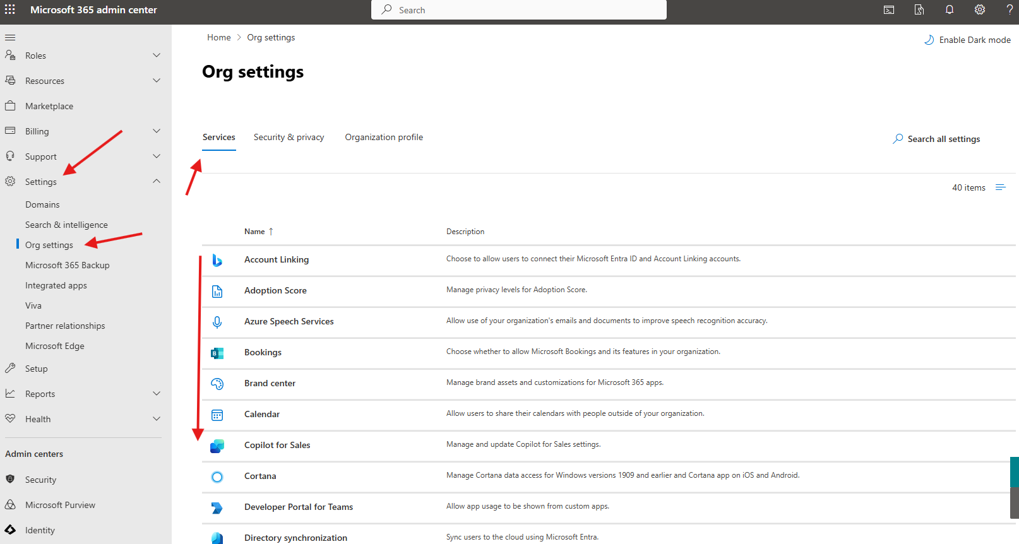Open the Cortana setting
This screenshot has width=1019, height=544.
[x=260, y=476]
